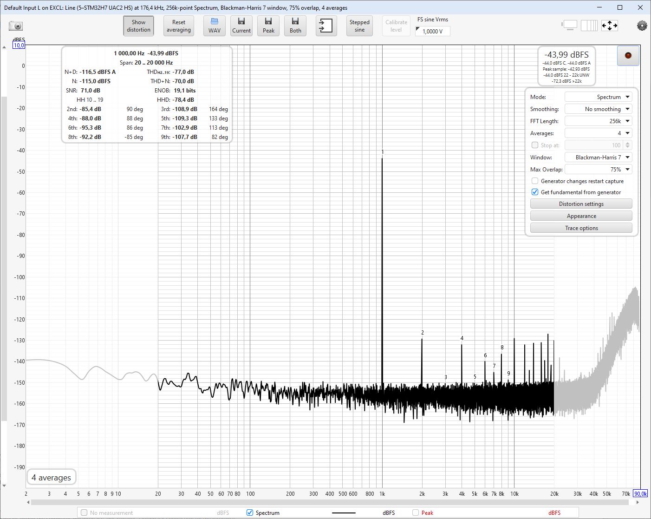Image resolution: width=651 pixels, height=519 pixels.
Task: Click harmonic marker 2 on the graph
Action: (423, 333)
